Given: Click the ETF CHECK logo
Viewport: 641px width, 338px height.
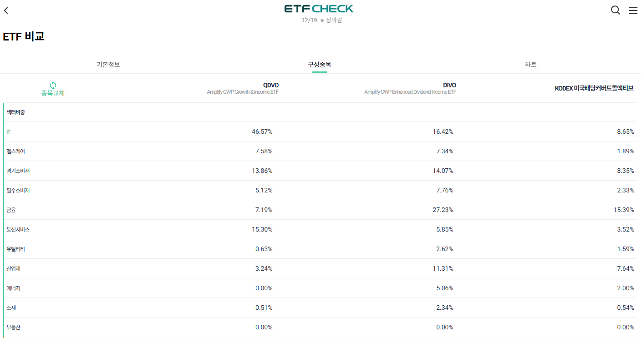Looking at the screenshot, I should pos(319,9).
